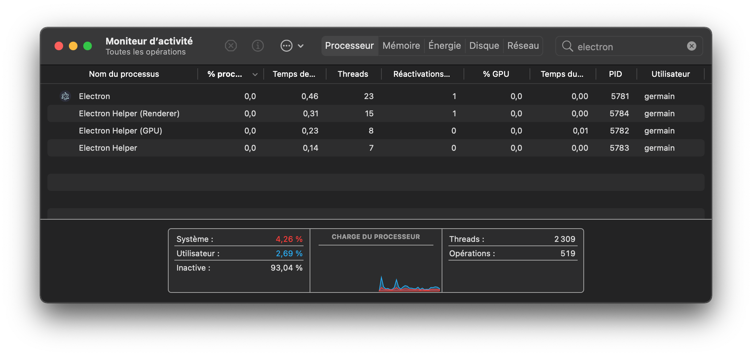Expand the more-actions dropdown chevron
This screenshot has width=752, height=356.
(x=301, y=46)
